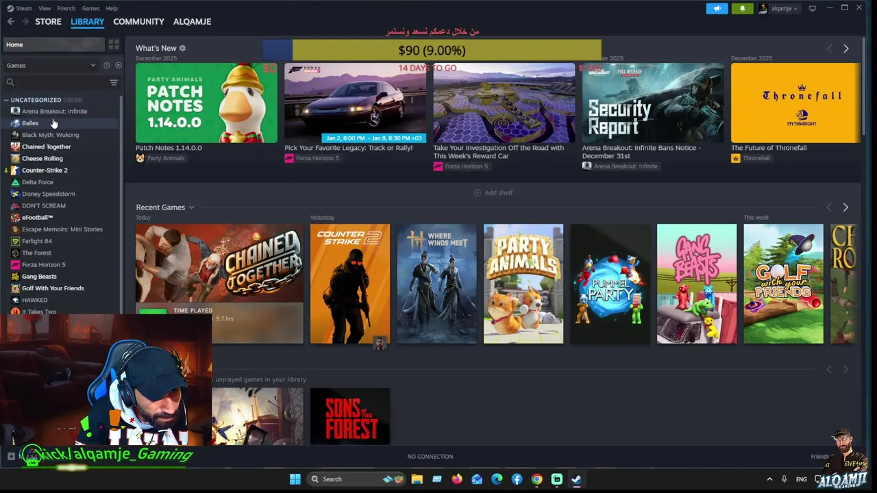Go to the COMMUNITY tab
The image size is (877, 493).
(x=138, y=21)
